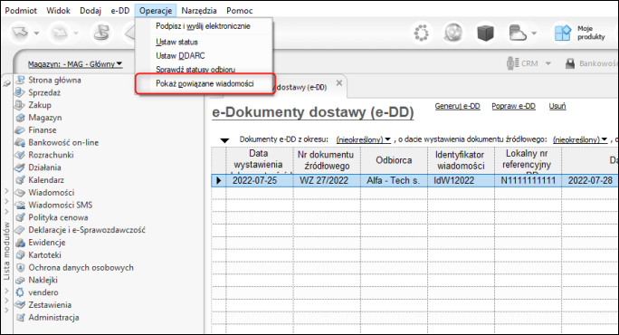Click the Generuj e-DD link
The image size is (619, 335).
click(x=457, y=106)
